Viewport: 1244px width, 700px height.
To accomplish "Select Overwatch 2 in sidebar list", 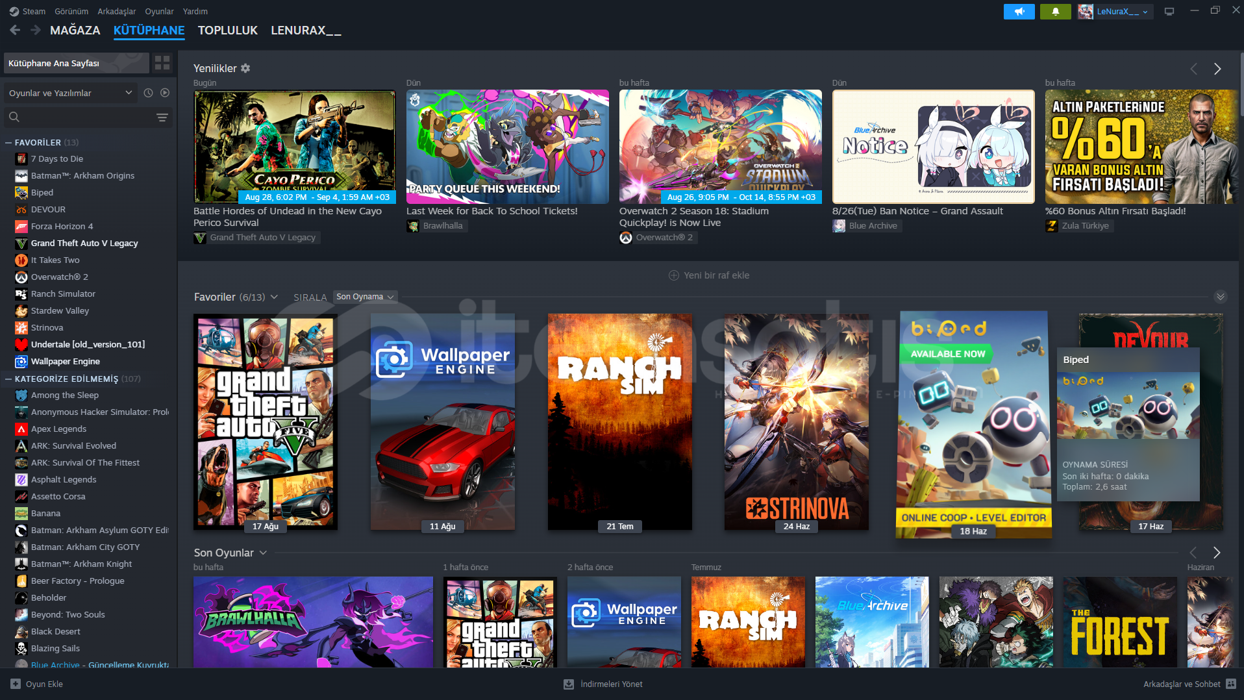I will (60, 277).
